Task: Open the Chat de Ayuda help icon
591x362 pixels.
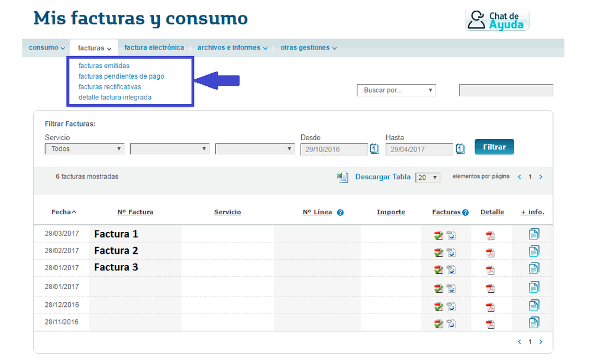Action: point(497,20)
